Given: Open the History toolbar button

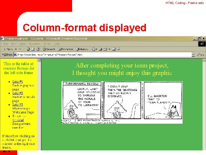Looking at the screenshot, I should click(82, 49).
